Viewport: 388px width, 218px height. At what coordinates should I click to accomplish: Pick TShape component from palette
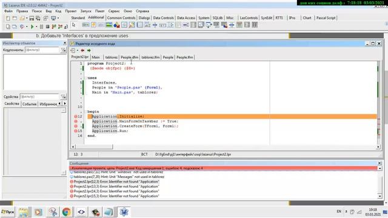(x=116, y=25)
